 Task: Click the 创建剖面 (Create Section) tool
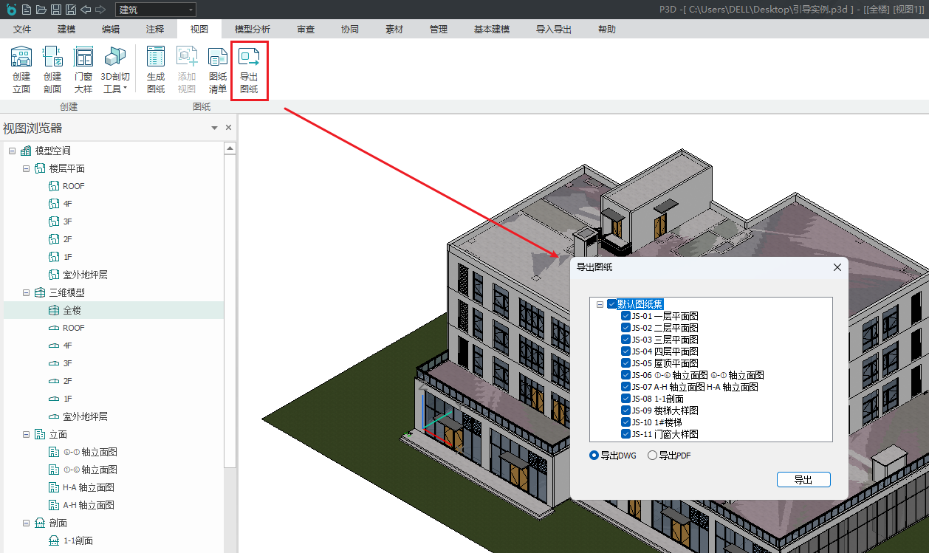tap(52, 69)
